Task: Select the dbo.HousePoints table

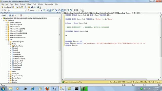Action: pos(20,59)
